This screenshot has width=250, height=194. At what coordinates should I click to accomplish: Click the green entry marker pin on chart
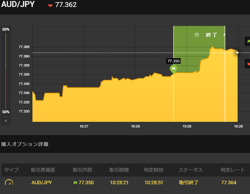point(173,69)
